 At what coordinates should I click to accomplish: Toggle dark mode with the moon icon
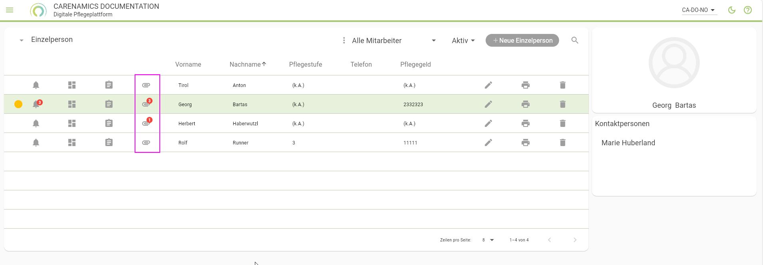tap(731, 10)
